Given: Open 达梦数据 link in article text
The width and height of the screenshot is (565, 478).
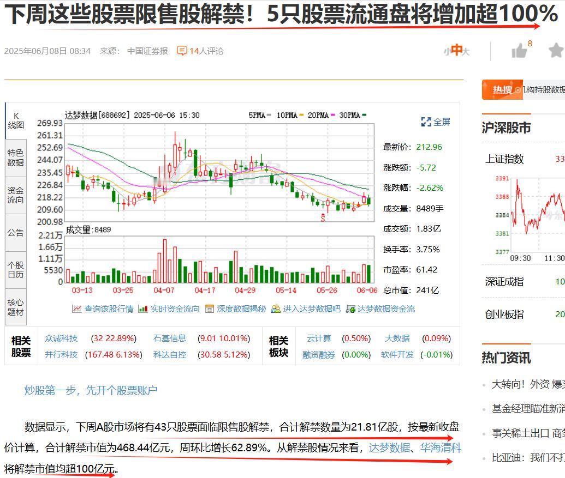Looking at the screenshot, I should click(390, 448).
